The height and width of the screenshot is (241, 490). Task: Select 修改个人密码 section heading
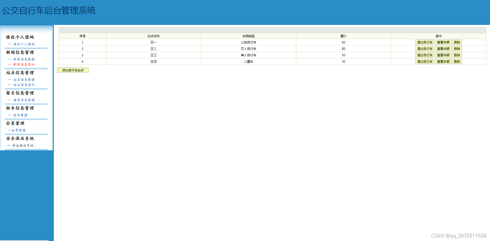pyautogui.click(x=20, y=37)
